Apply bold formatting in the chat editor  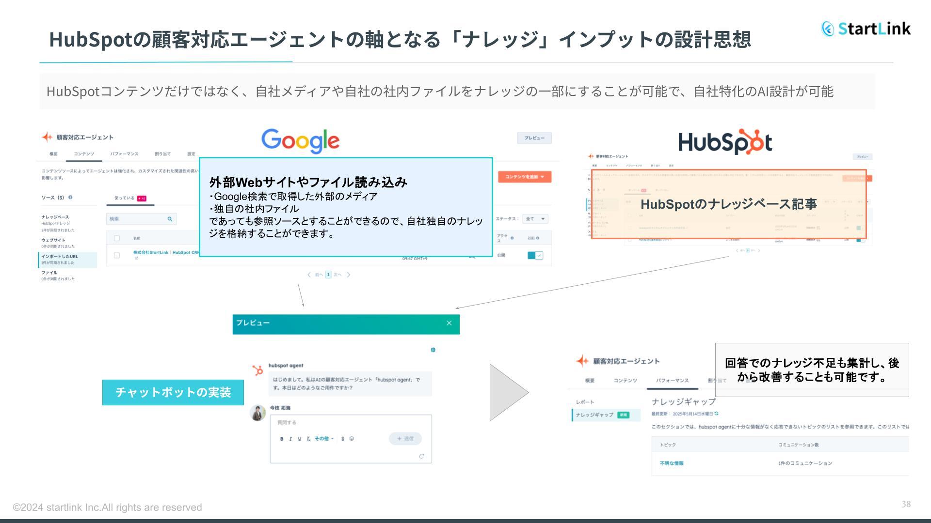(281, 438)
